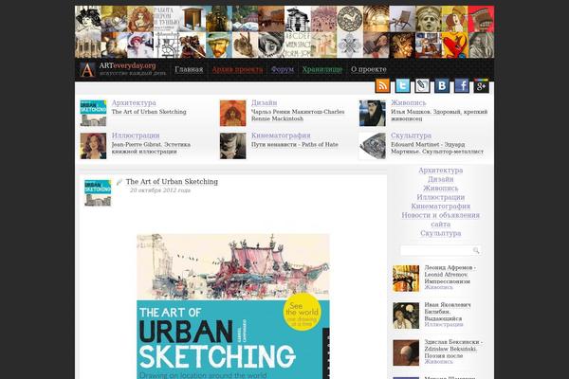
Task: Open Леонид Афремов sidebar article
Action: 450,274
